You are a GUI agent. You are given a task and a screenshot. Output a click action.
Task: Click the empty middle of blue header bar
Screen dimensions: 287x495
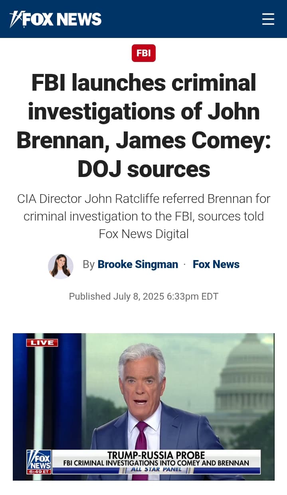pyautogui.click(x=180, y=19)
